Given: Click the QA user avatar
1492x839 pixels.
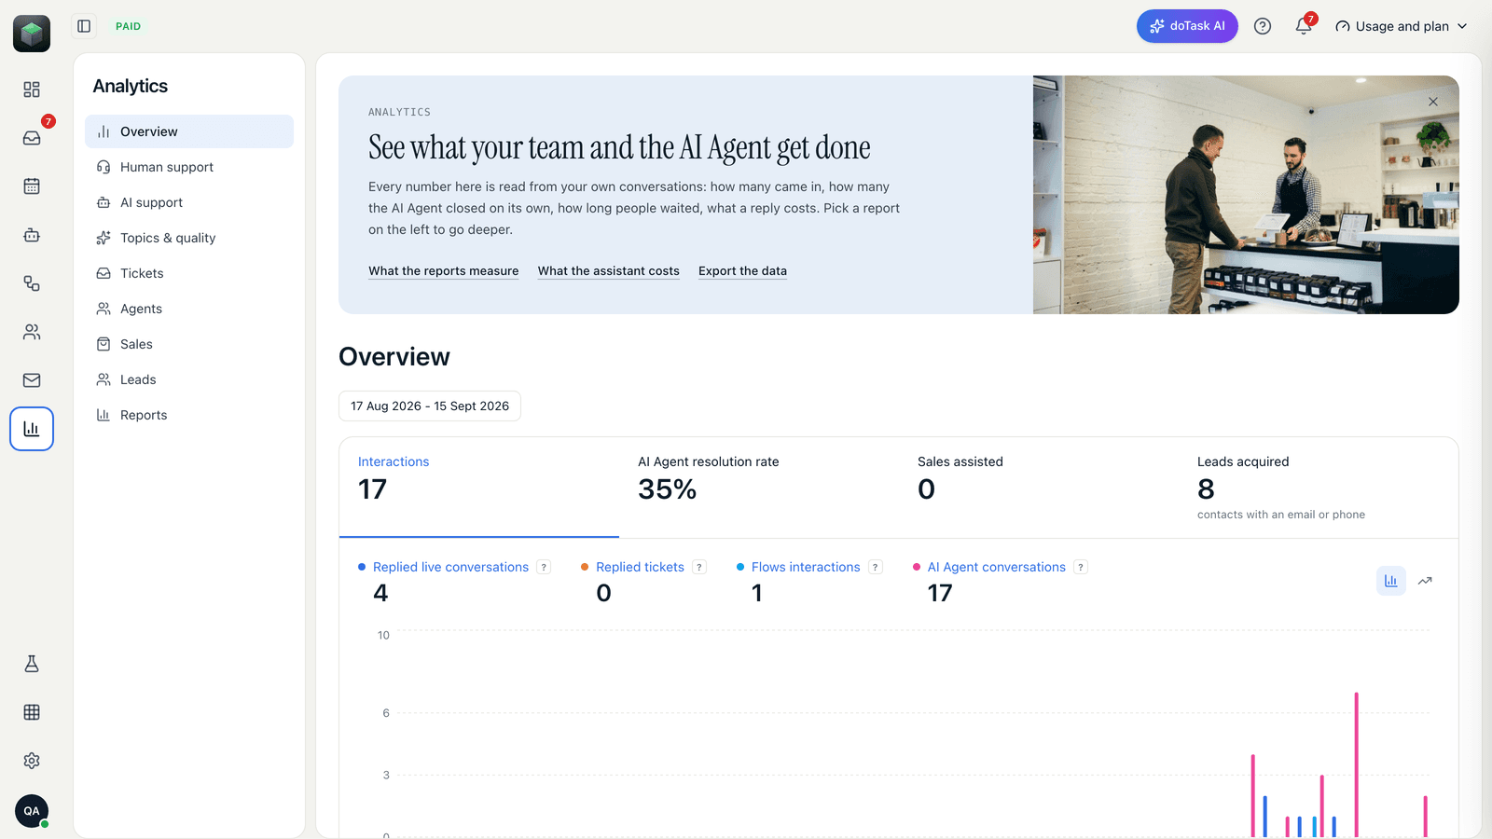Looking at the screenshot, I should [x=32, y=811].
